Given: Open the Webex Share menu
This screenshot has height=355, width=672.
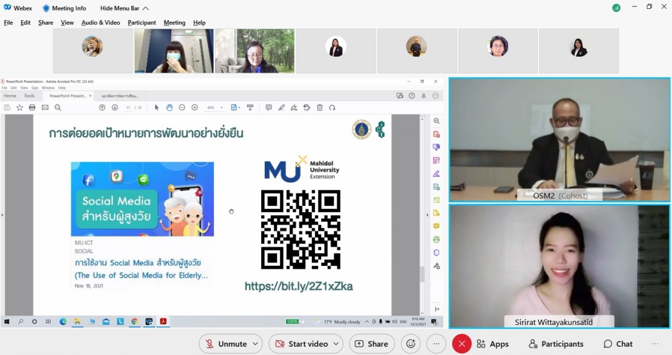Looking at the screenshot, I should click(45, 23).
